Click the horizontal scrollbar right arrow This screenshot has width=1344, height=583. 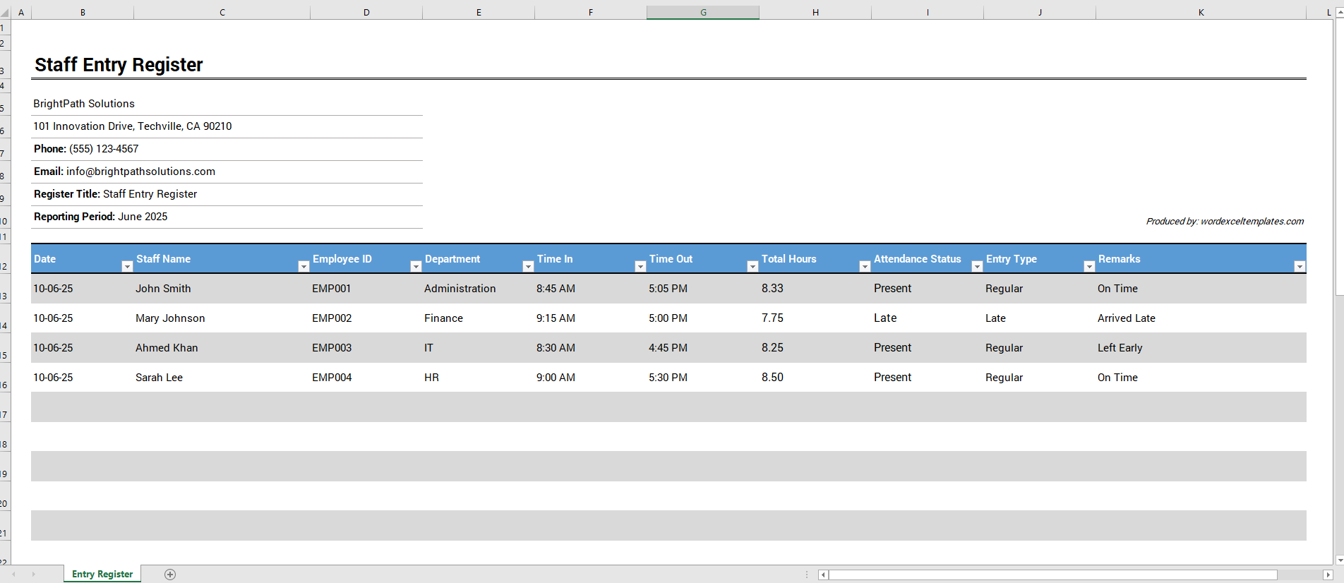[x=1328, y=575]
